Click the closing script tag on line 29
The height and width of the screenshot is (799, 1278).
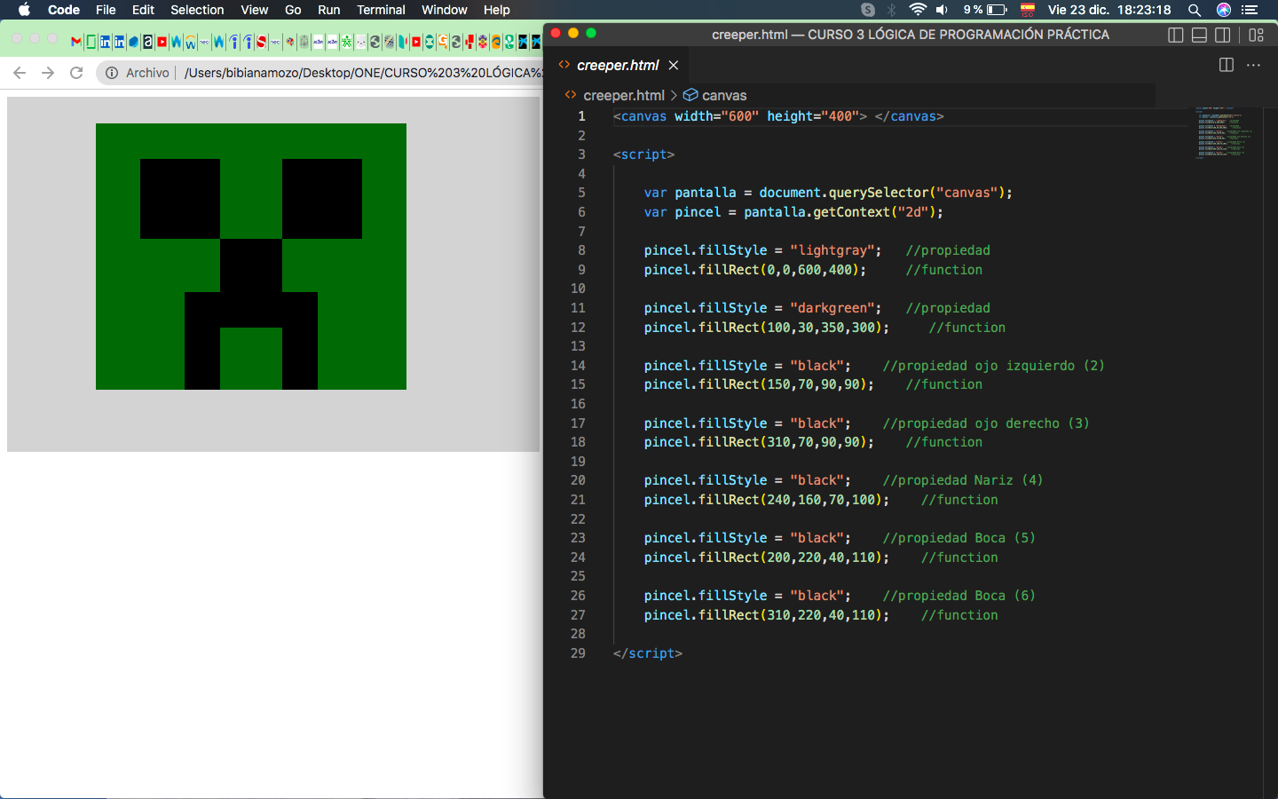point(647,653)
